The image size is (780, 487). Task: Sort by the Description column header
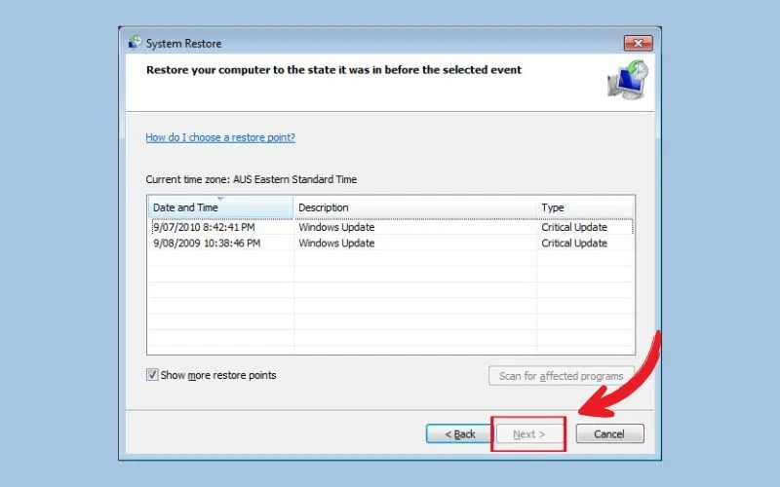[x=323, y=207]
